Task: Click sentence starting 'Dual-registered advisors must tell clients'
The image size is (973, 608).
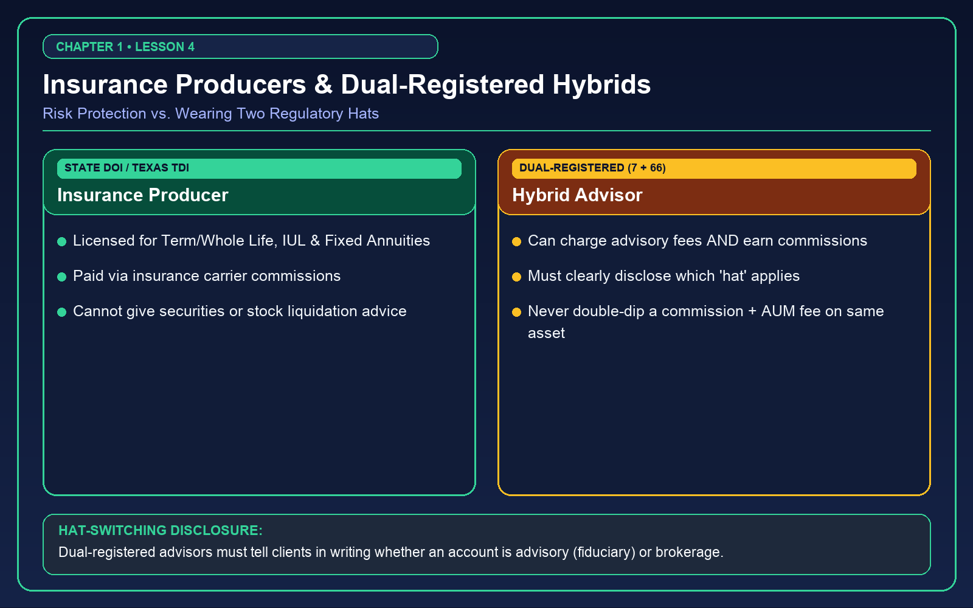Action: [391, 552]
